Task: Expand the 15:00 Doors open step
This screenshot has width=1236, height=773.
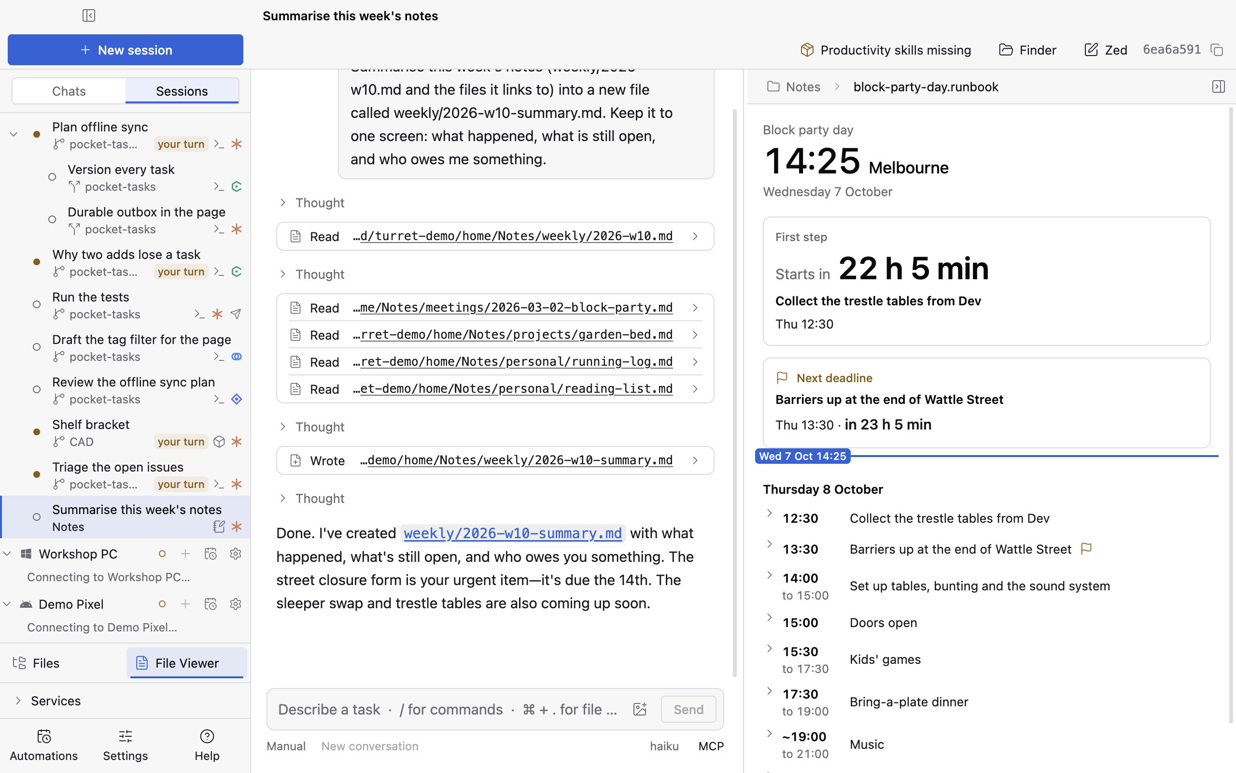Action: point(769,617)
